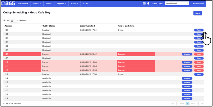
Task: Disable locked cubby 111
Action: point(187,66)
